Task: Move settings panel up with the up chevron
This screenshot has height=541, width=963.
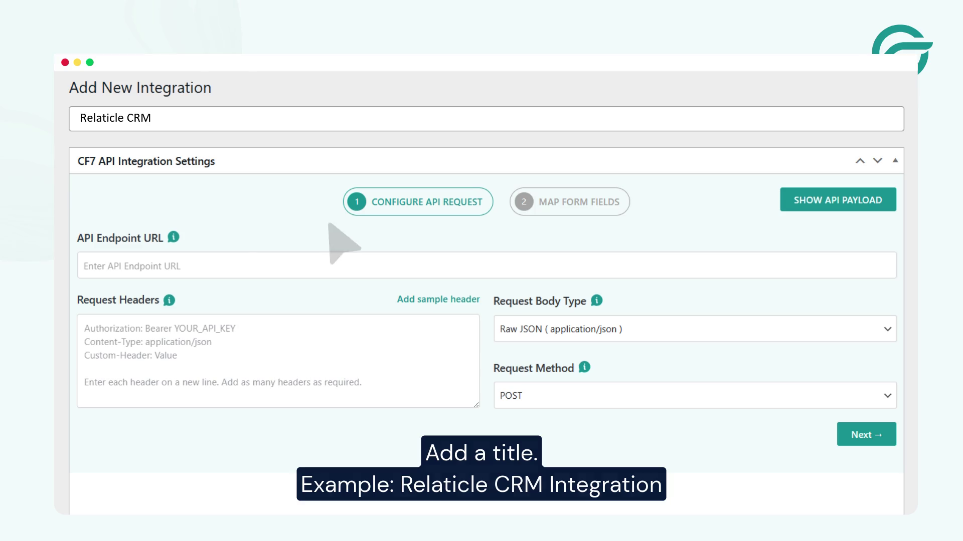Action: tap(860, 161)
